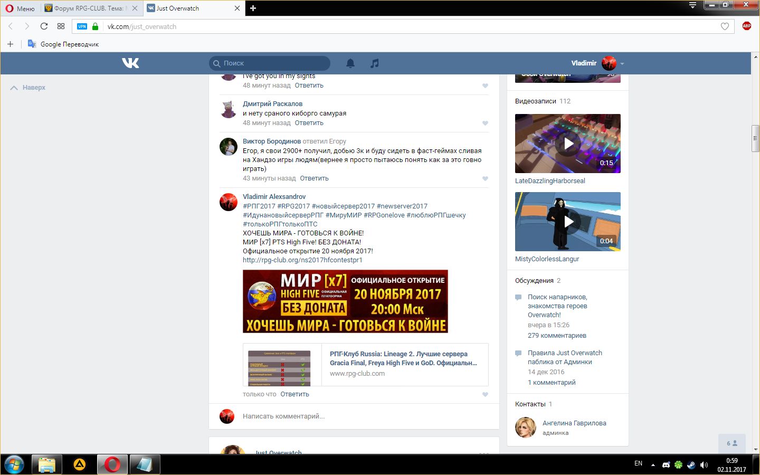This screenshot has height=475, width=760.
Task: Like Vladimir Alexsandrov's comment
Action: coord(485,395)
